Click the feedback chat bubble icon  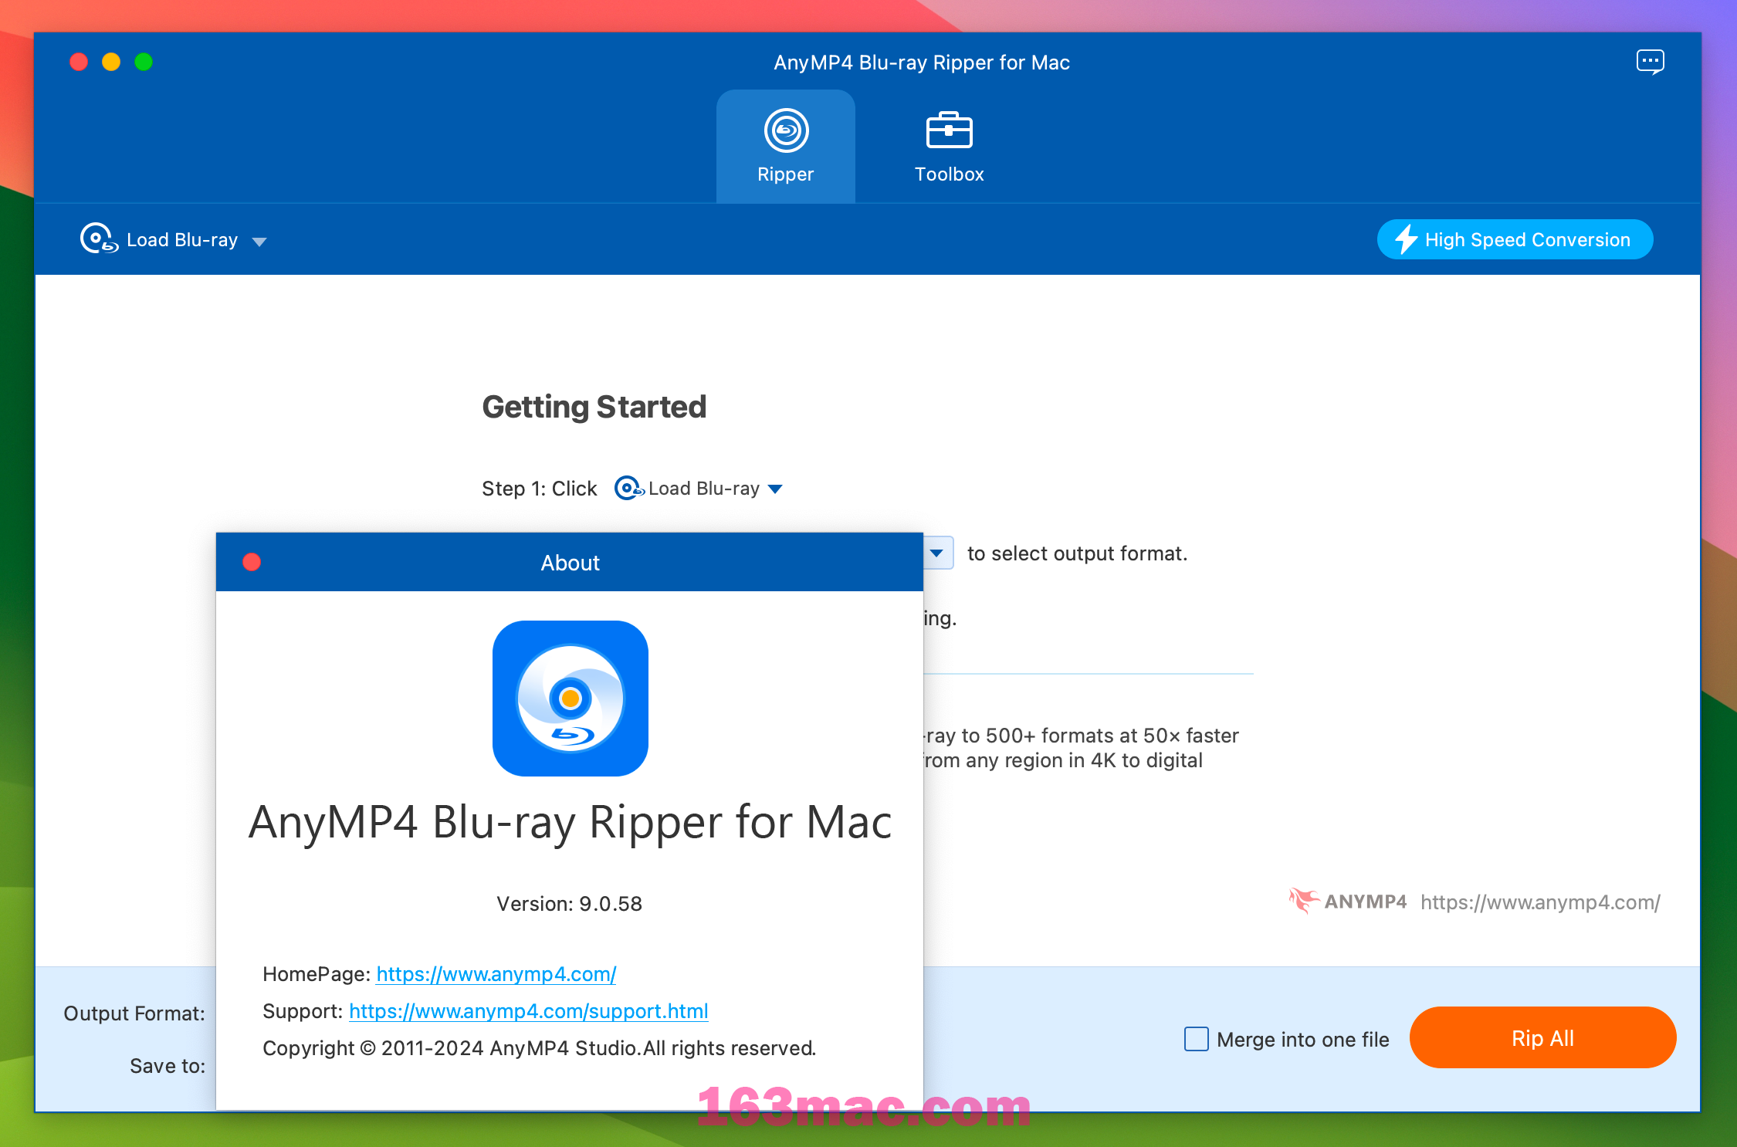[x=1650, y=62]
